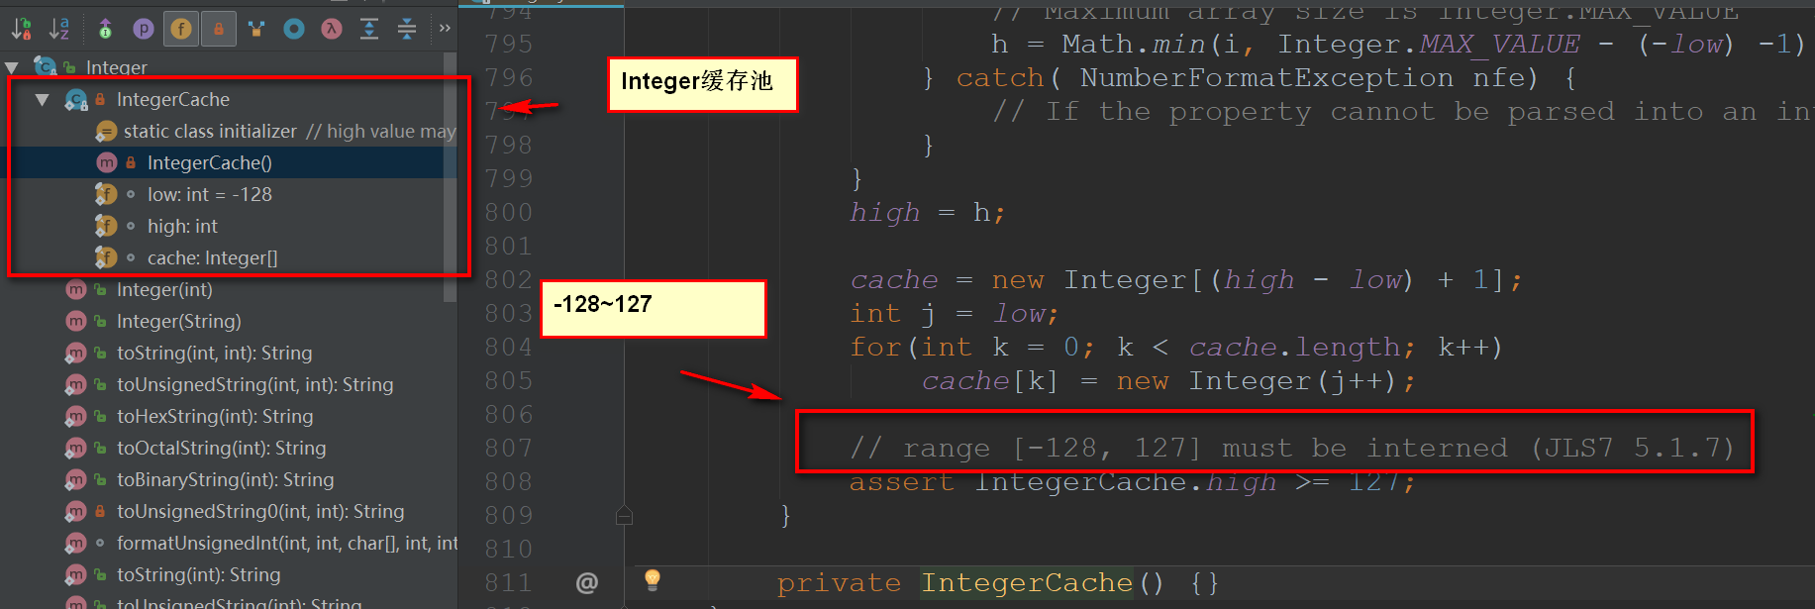Click 'NumberFormatException' in catch clause
The width and height of the screenshot is (1815, 609).
[x=1266, y=78]
